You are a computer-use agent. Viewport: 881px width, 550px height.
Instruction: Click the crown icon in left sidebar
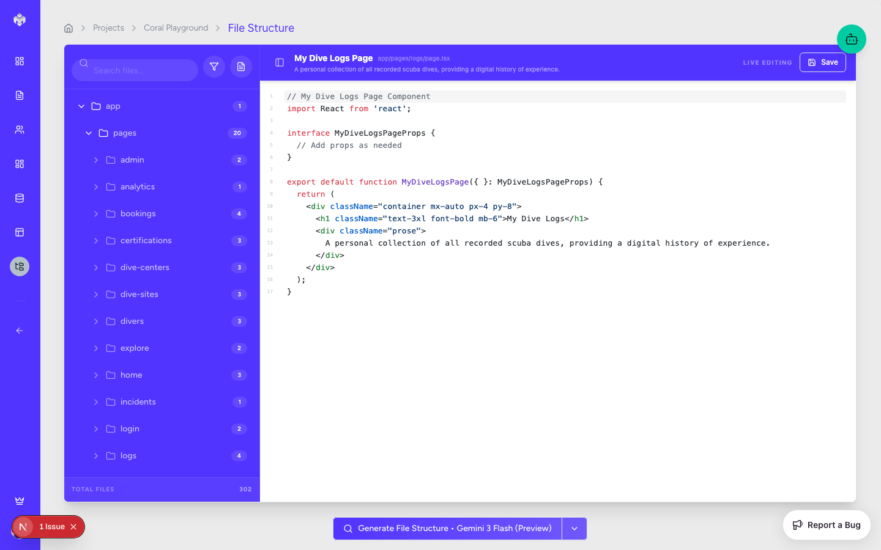(x=20, y=501)
